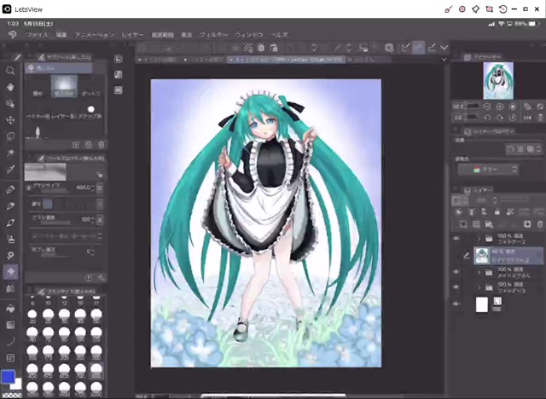Screen dimensions: 546x399
Task: Select the highlighted Eraser tool
Action: [10, 272]
